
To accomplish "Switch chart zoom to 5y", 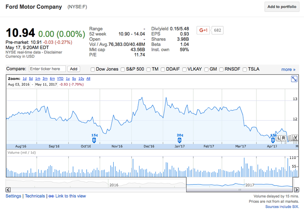I will 74,78.
